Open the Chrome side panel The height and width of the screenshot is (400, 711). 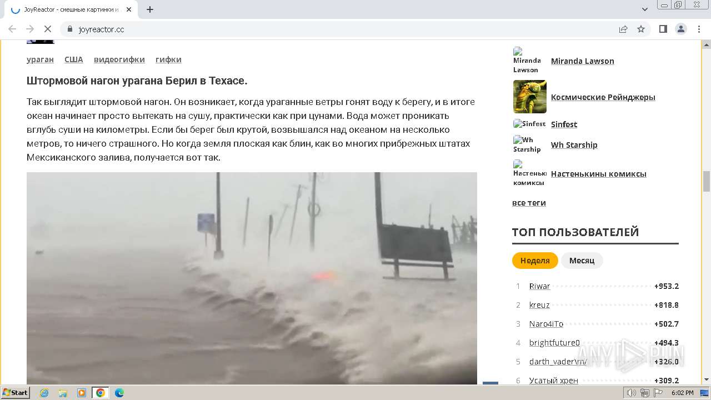[x=663, y=29]
